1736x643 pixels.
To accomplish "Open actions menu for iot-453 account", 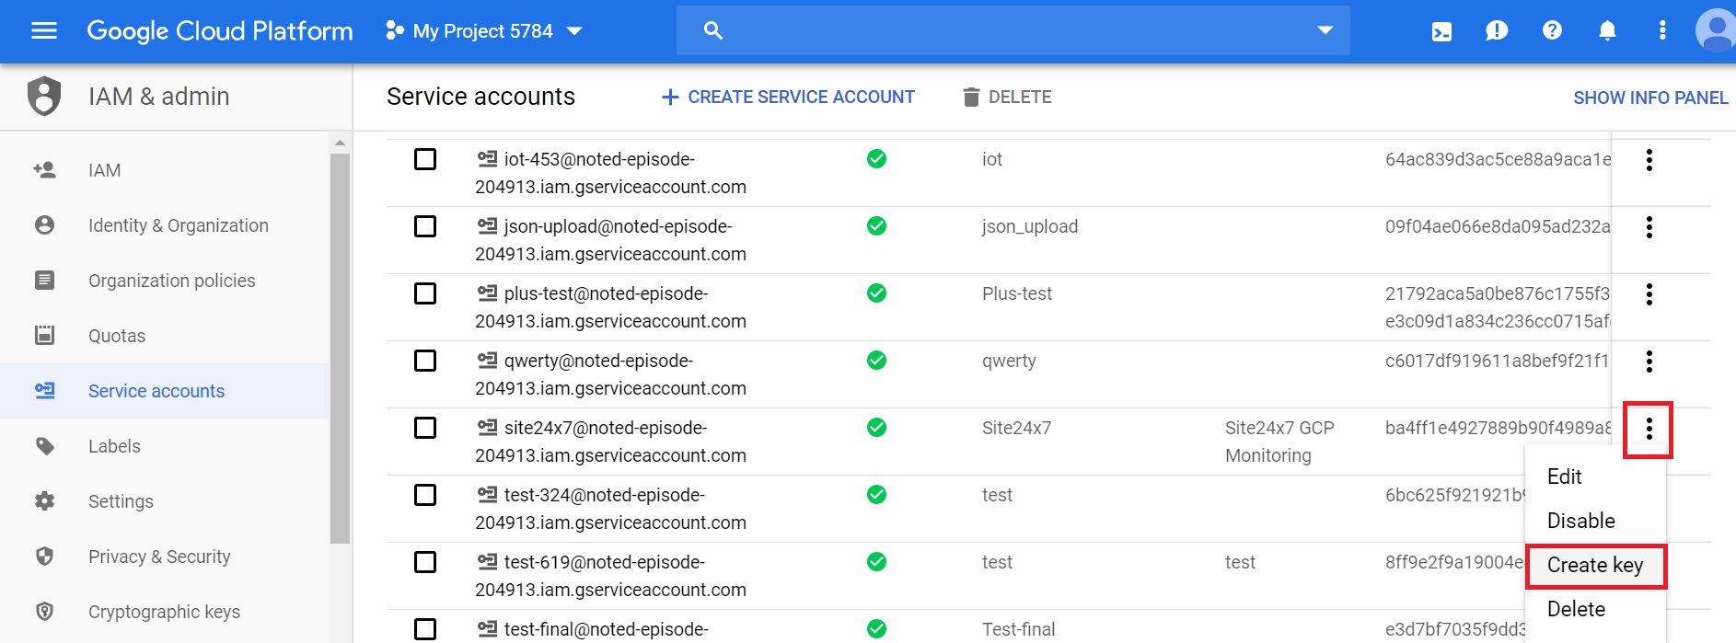I will (1649, 160).
